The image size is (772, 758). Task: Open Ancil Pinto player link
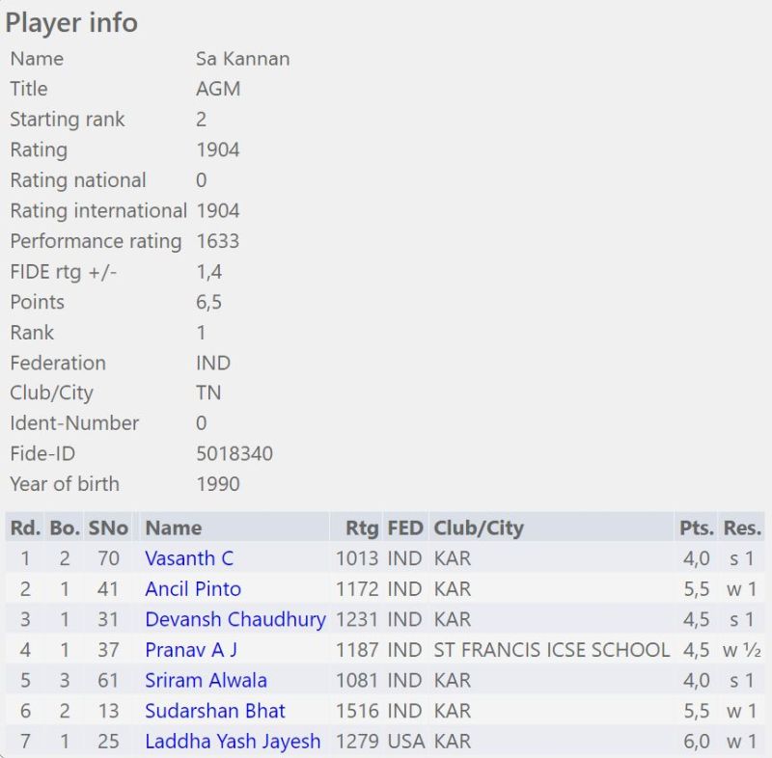pos(193,589)
